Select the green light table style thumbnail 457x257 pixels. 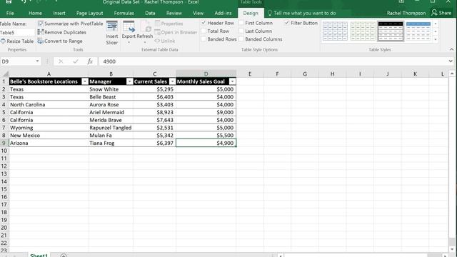pos(363,31)
